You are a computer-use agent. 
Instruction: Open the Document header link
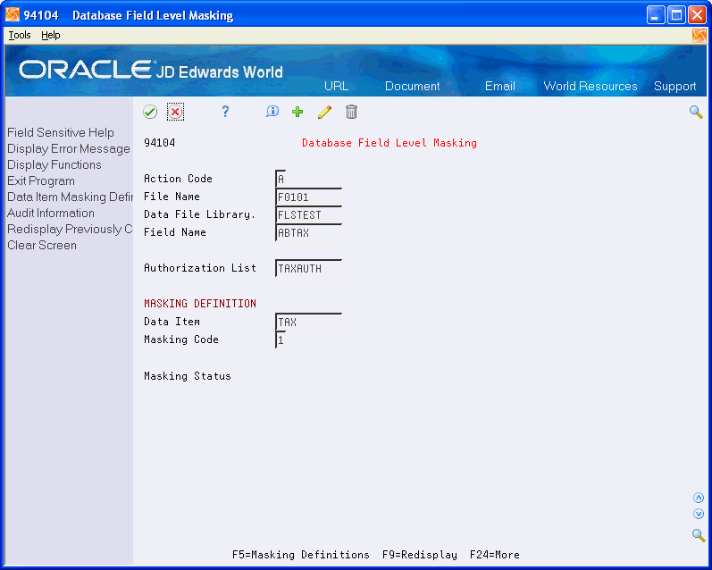tap(413, 86)
